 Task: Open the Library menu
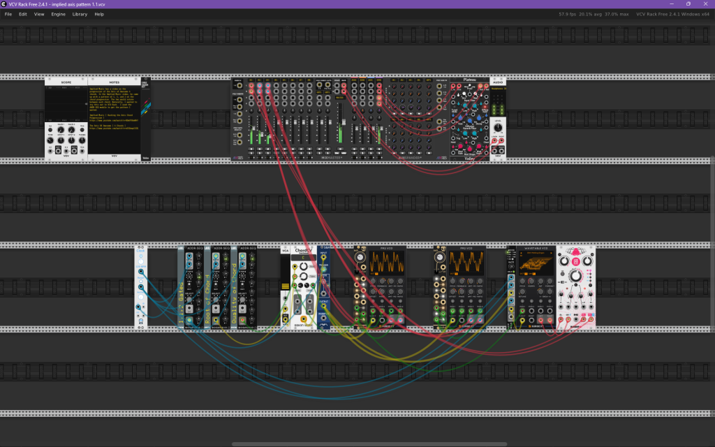[80, 14]
